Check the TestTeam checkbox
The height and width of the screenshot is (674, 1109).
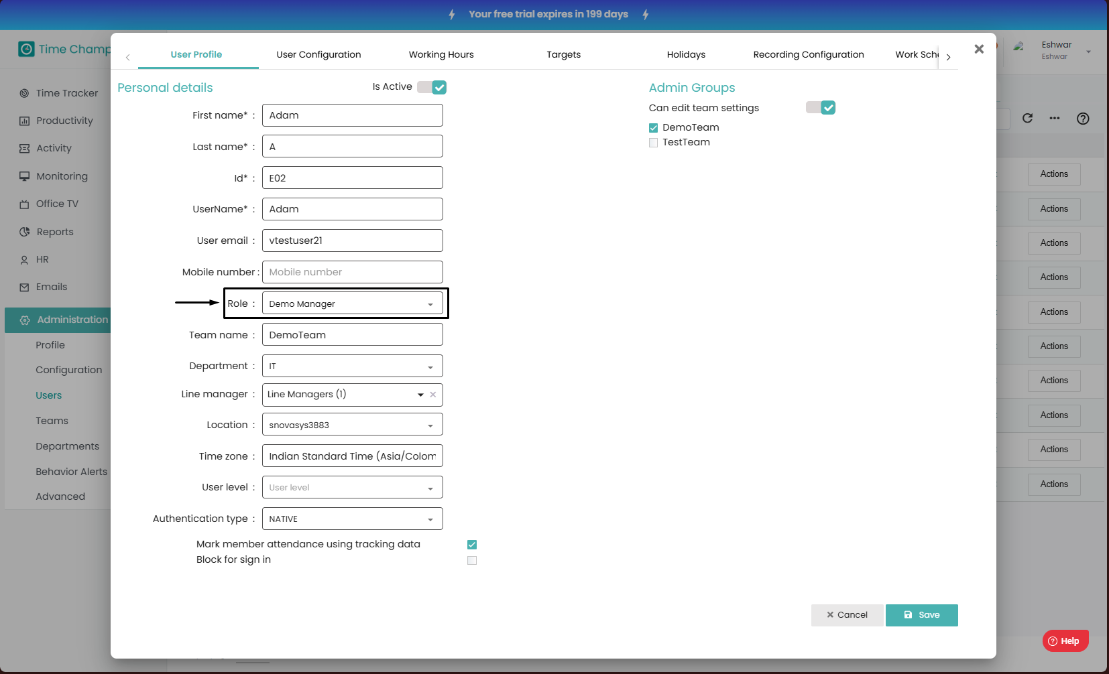[x=653, y=143]
